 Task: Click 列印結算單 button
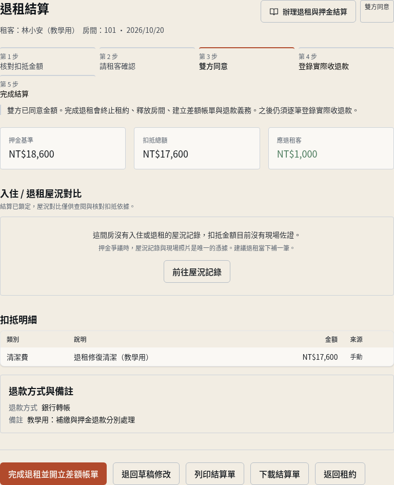point(215,474)
